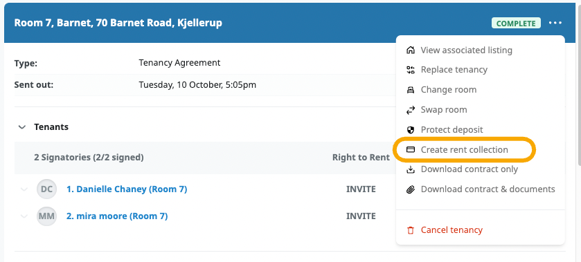The width and height of the screenshot is (581, 262).
Task: Expand mira moore's row chevron
Action: click(x=24, y=216)
